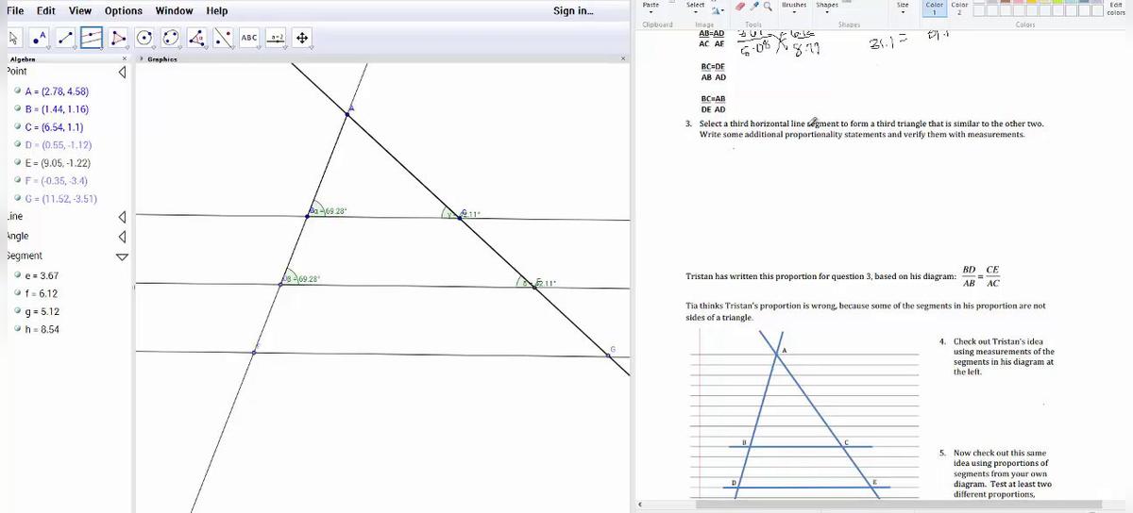Open the Options menu
This screenshot has width=1133, height=513.
(124, 10)
